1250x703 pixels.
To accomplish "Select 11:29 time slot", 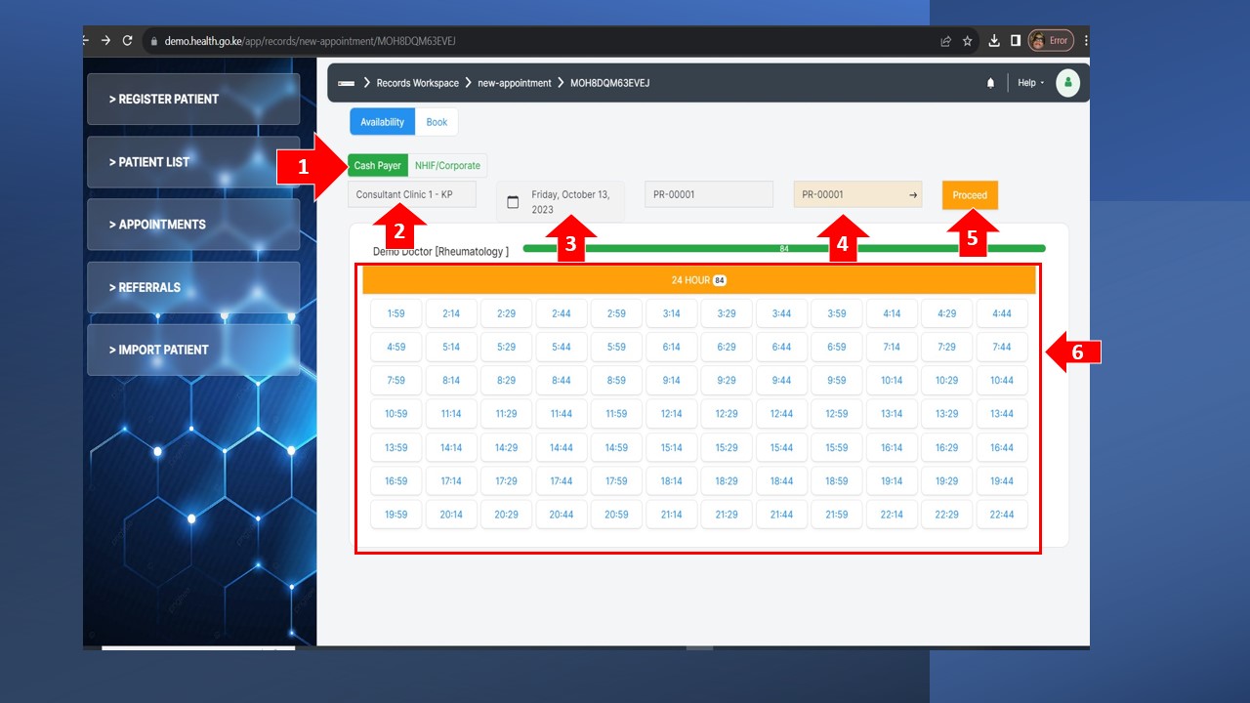I will [506, 413].
